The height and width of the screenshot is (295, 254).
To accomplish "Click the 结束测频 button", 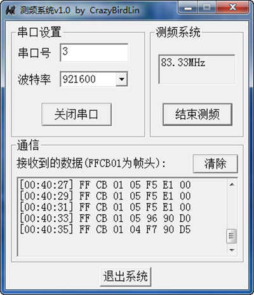I will pos(197,114).
